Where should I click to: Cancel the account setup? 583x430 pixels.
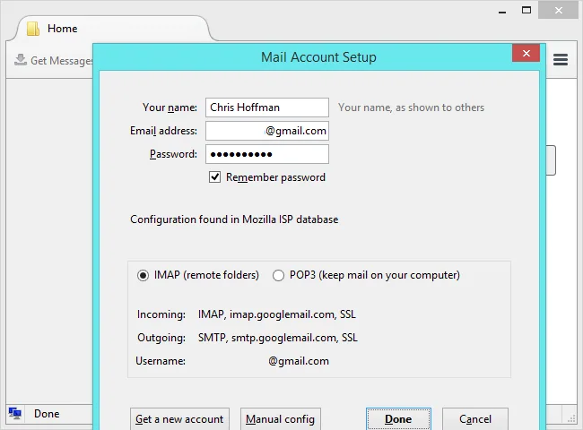[475, 419]
